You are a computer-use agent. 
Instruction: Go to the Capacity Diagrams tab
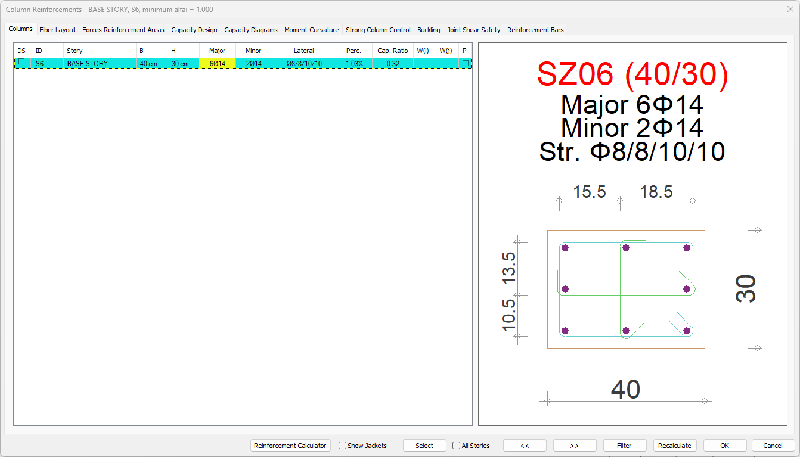click(250, 30)
